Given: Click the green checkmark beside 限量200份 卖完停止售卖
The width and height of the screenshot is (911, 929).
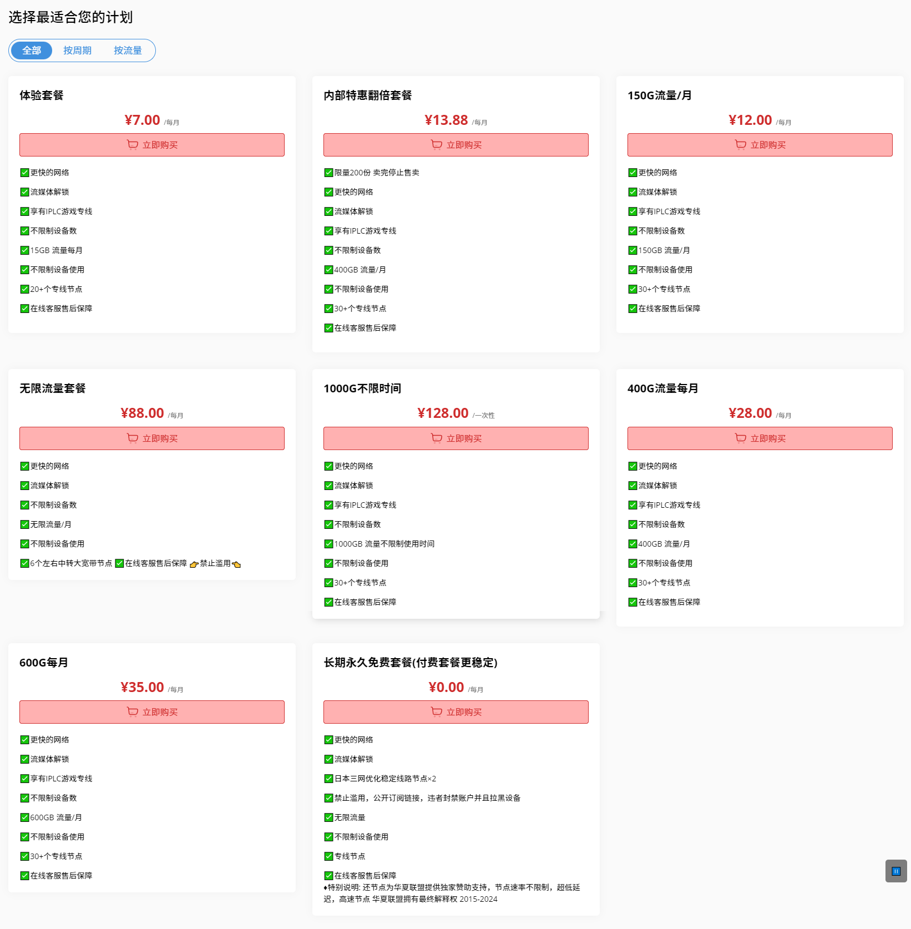Looking at the screenshot, I should point(328,173).
